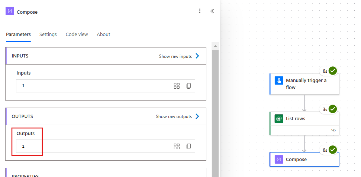Click the Outputs value field
Screen dimensions: 361x177
point(106,146)
